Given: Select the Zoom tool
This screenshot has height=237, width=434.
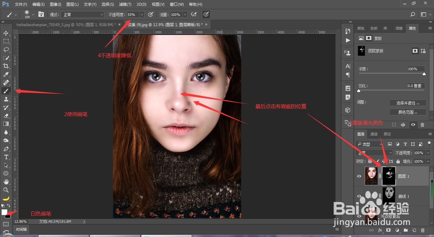Looking at the screenshot, I should 6,190.
